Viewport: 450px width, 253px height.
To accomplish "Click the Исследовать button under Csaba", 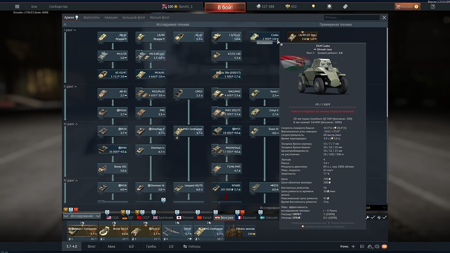I will click(x=265, y=43).
